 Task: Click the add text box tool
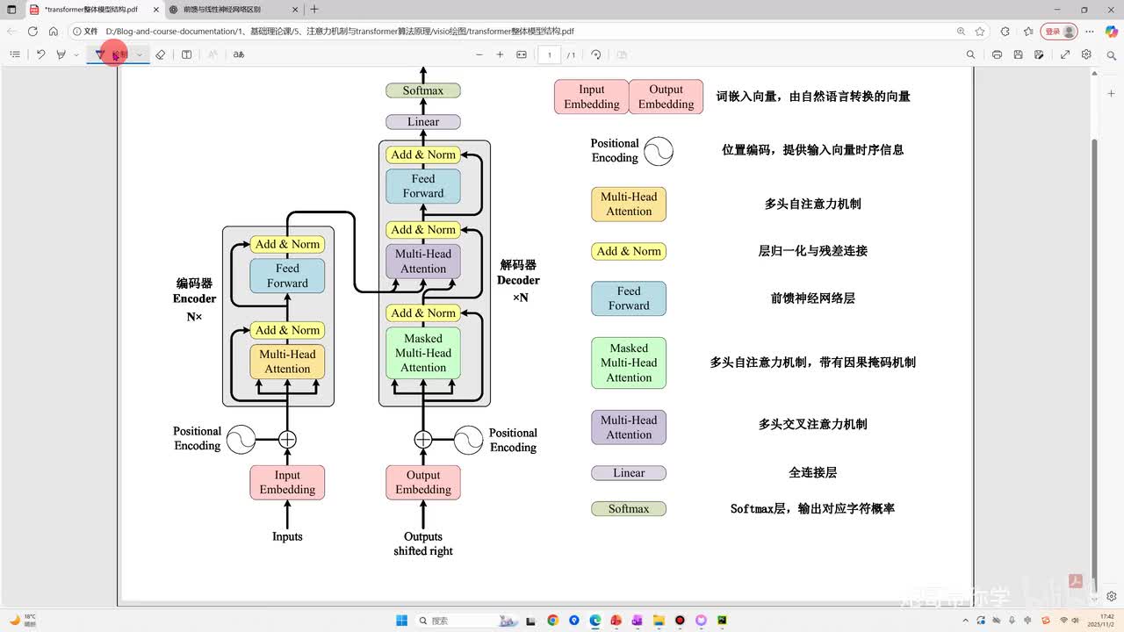click(x=186, y=54)
